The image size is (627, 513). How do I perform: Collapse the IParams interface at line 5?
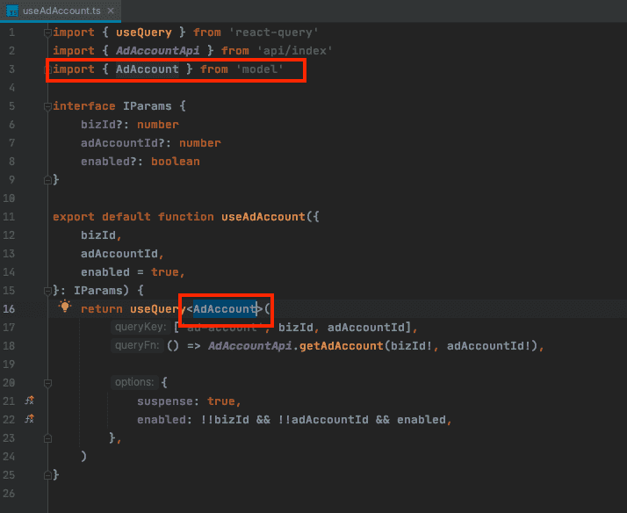coord(47,106)
